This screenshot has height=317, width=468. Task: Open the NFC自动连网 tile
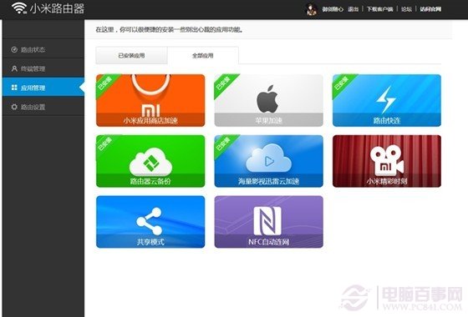(268, 222)
